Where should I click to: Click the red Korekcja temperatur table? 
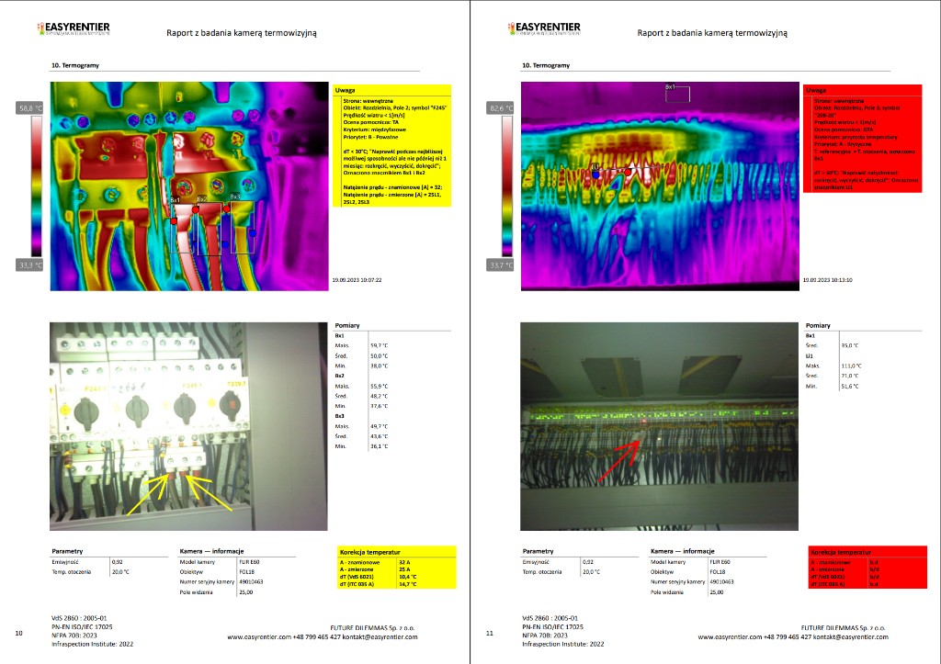[x=867, y=567]
